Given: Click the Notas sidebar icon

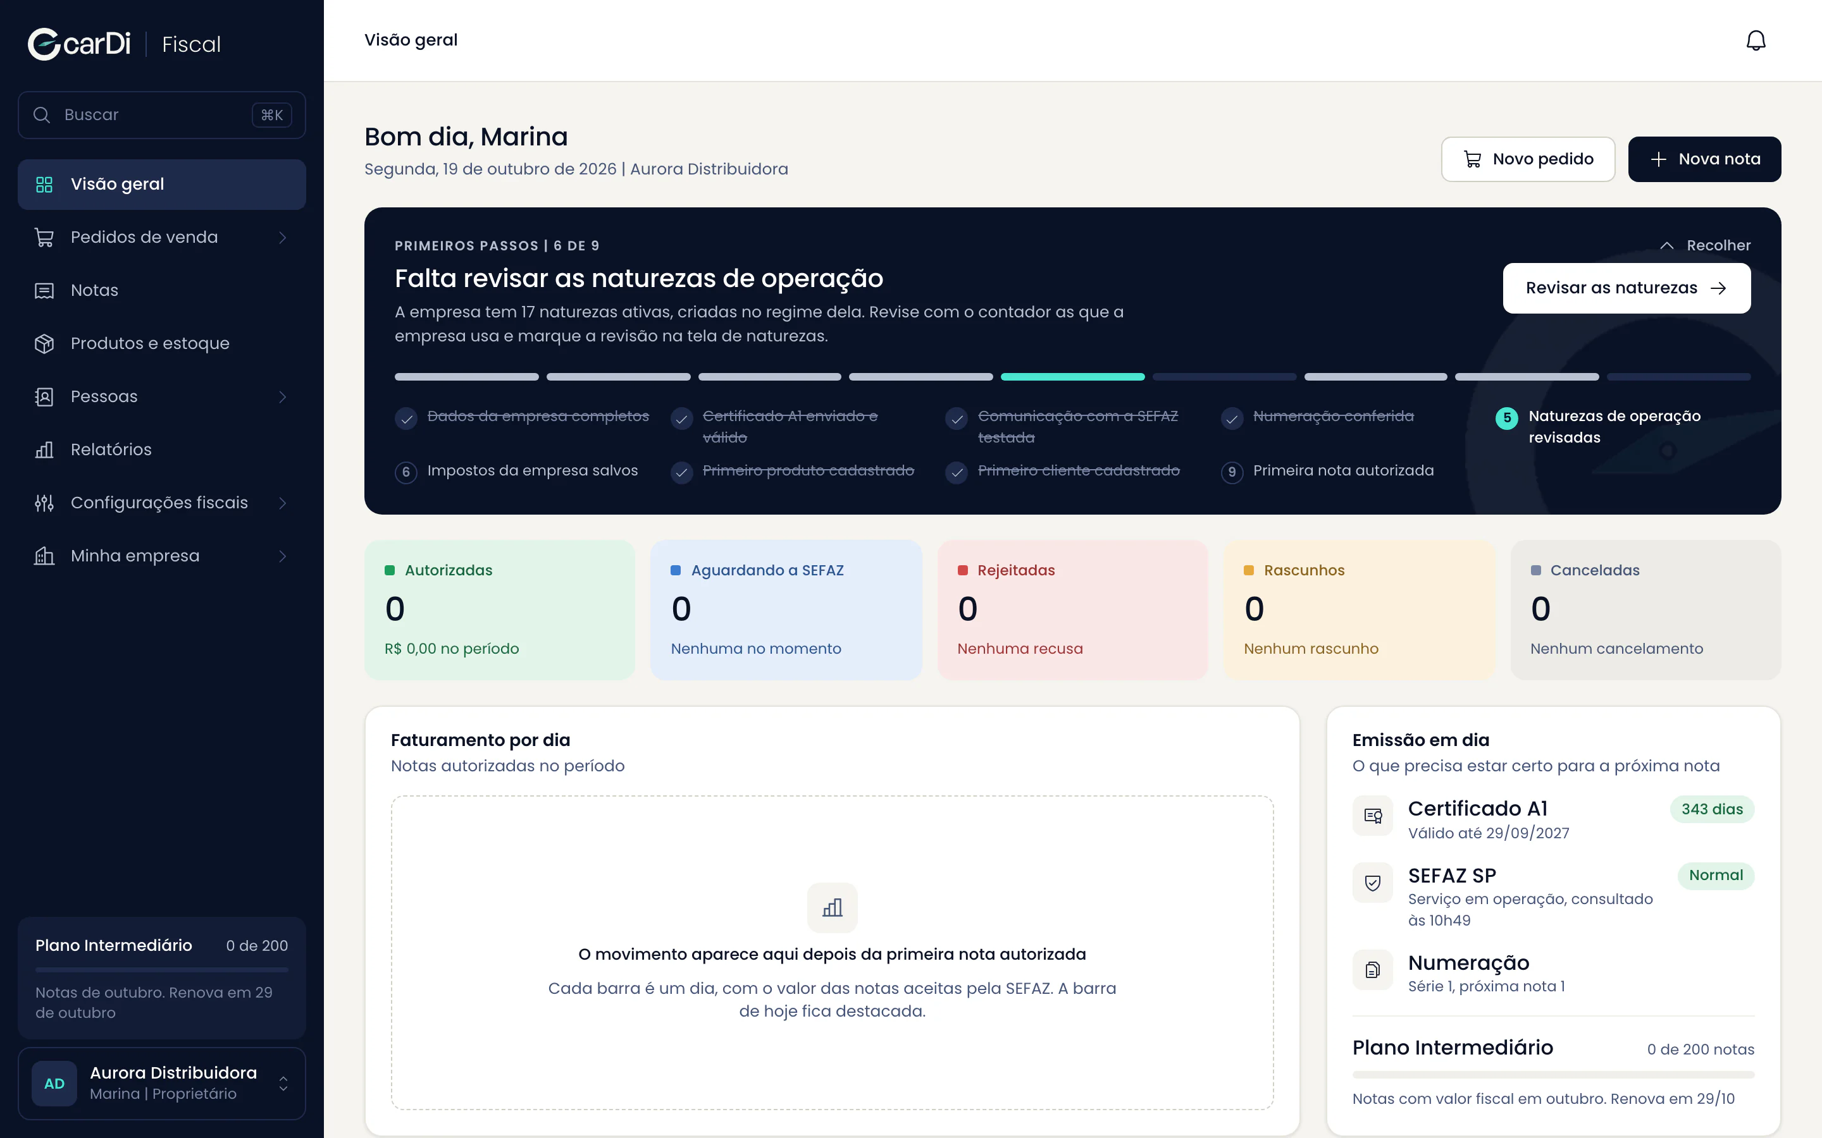Looking at the screenshot, I should coord(44,291).
